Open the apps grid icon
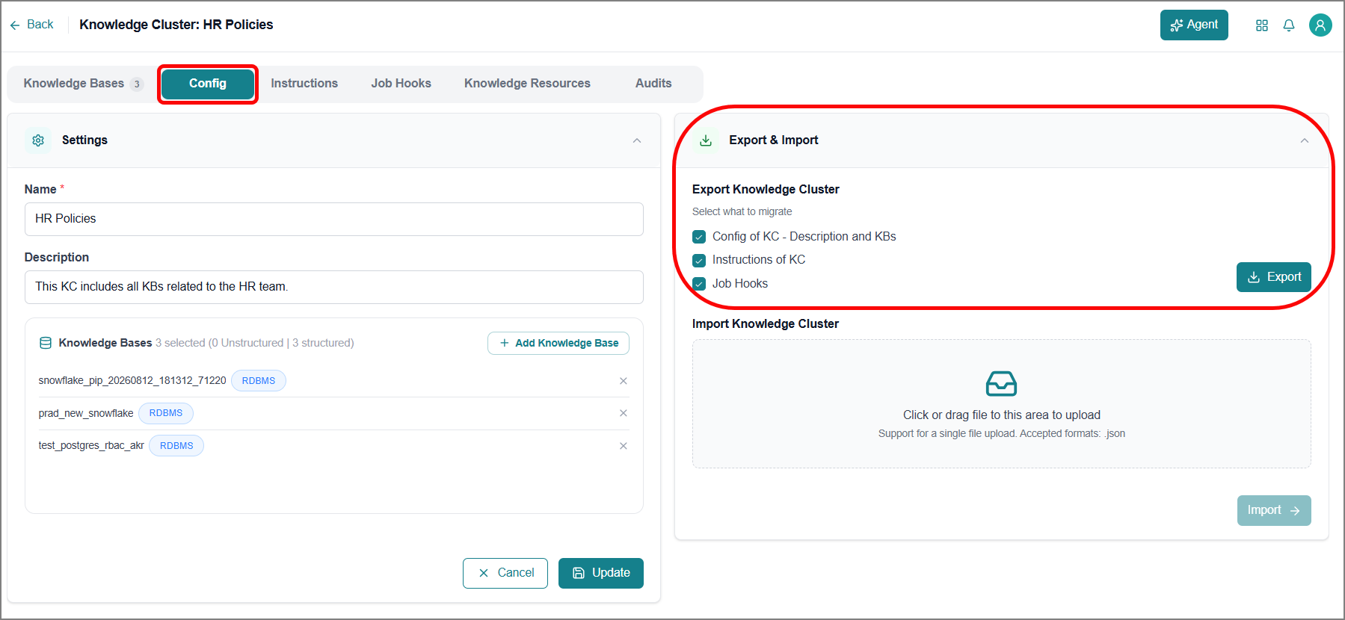This screenshot has height=620, width=1345. pyautogui.click(x=1262, y=25)
